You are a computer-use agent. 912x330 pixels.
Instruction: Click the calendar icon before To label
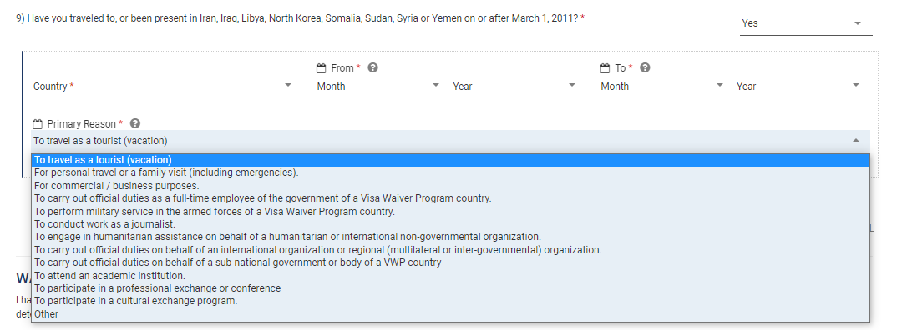(605, 68)
